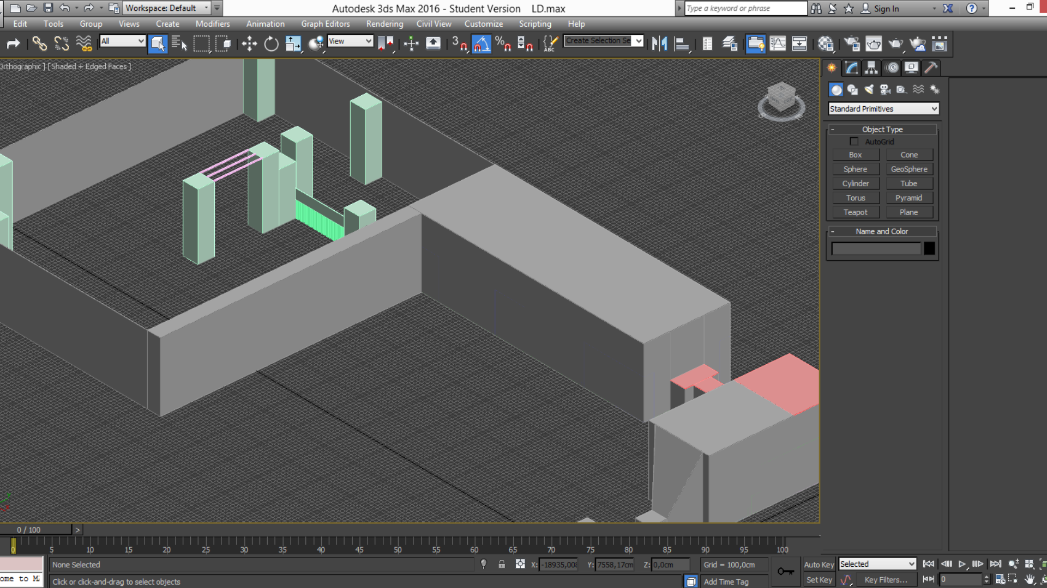Switch to the Hierarchy panel tab
1047x588 pixels.
pos(871,68)
